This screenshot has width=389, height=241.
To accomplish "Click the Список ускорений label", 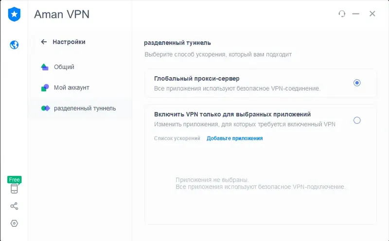I will coord(177,138).
